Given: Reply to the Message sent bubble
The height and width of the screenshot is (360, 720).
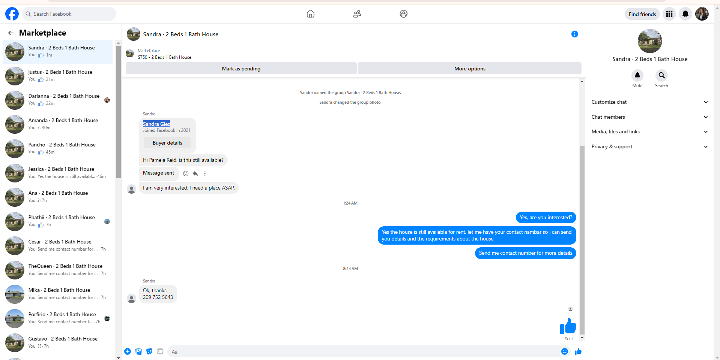Looking at the screenshot, I should pos(195,173).
